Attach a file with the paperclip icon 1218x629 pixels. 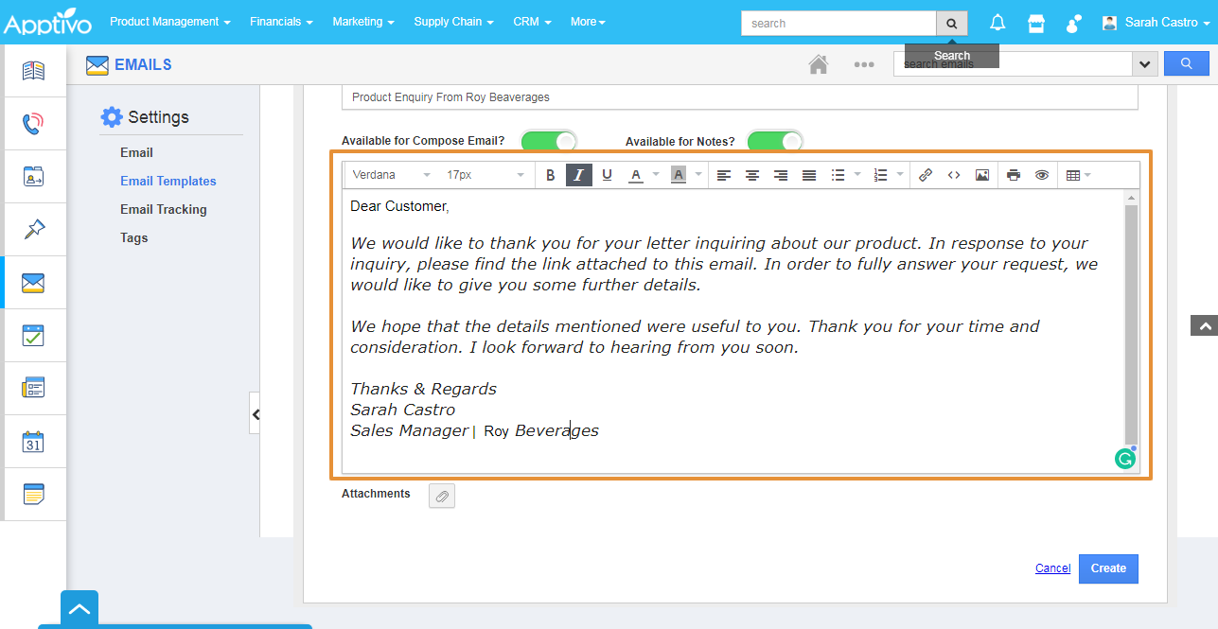pyautogui.click(x=442, y=496)
